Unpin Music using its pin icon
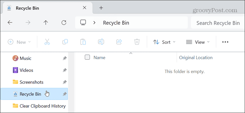The height and width of the screenshot is (113, 245). [x=65, y=58]
